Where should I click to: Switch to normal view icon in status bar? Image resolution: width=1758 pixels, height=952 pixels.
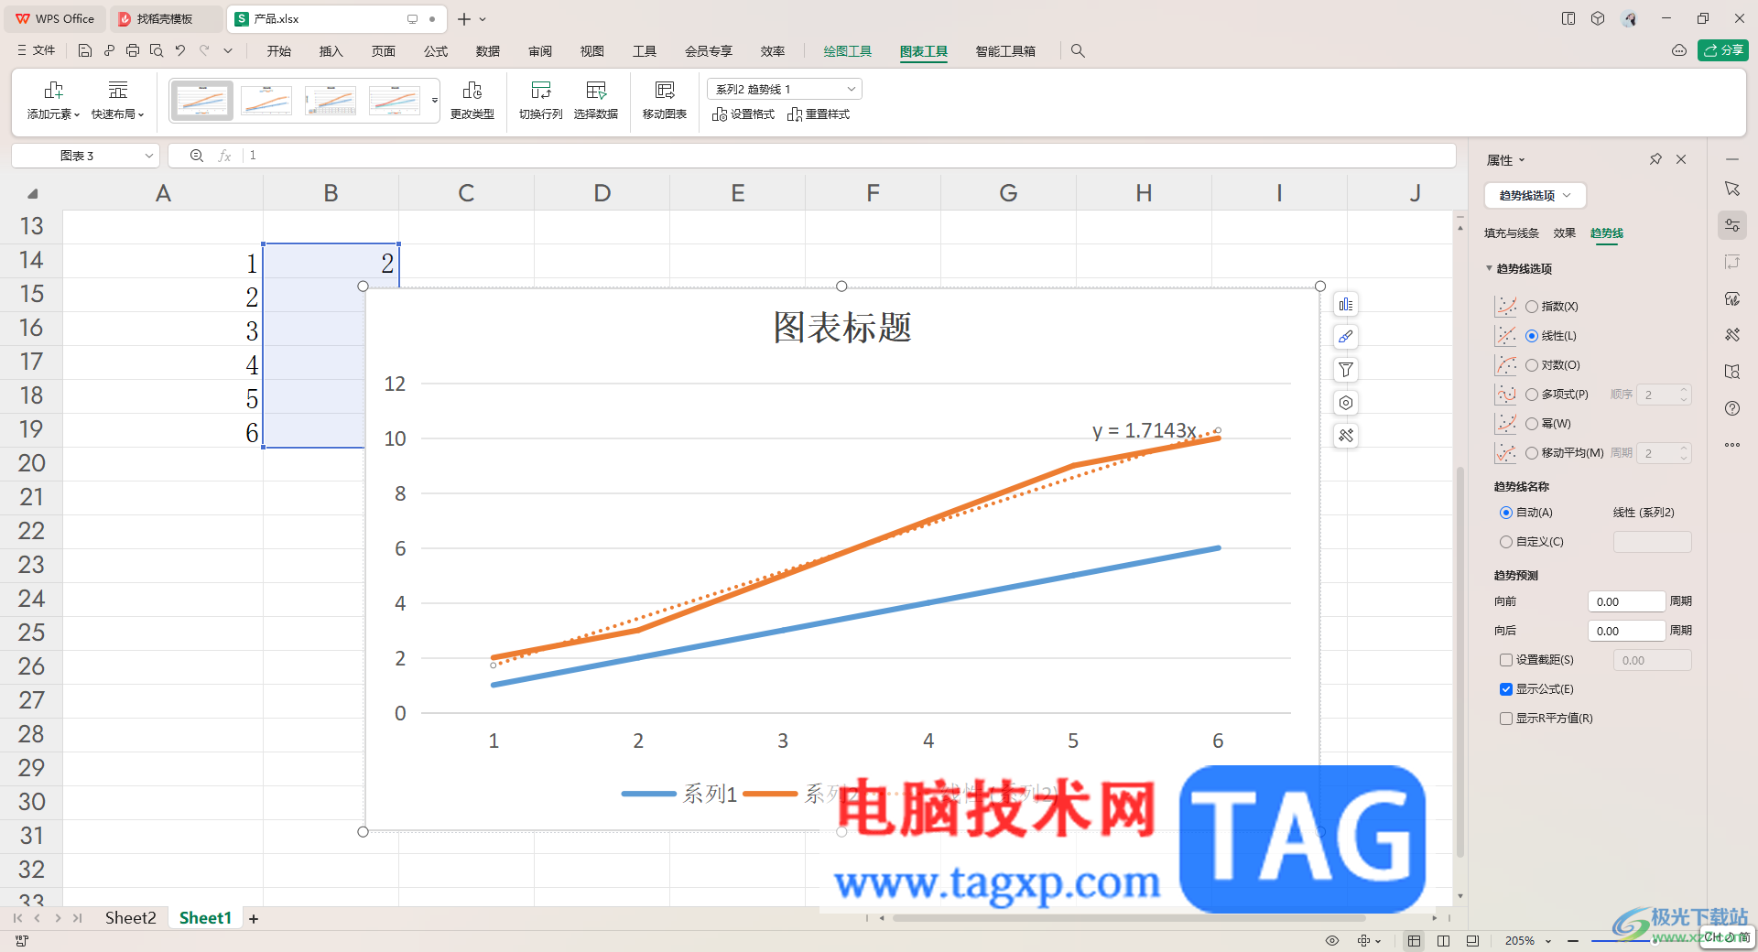(1415, 940)
